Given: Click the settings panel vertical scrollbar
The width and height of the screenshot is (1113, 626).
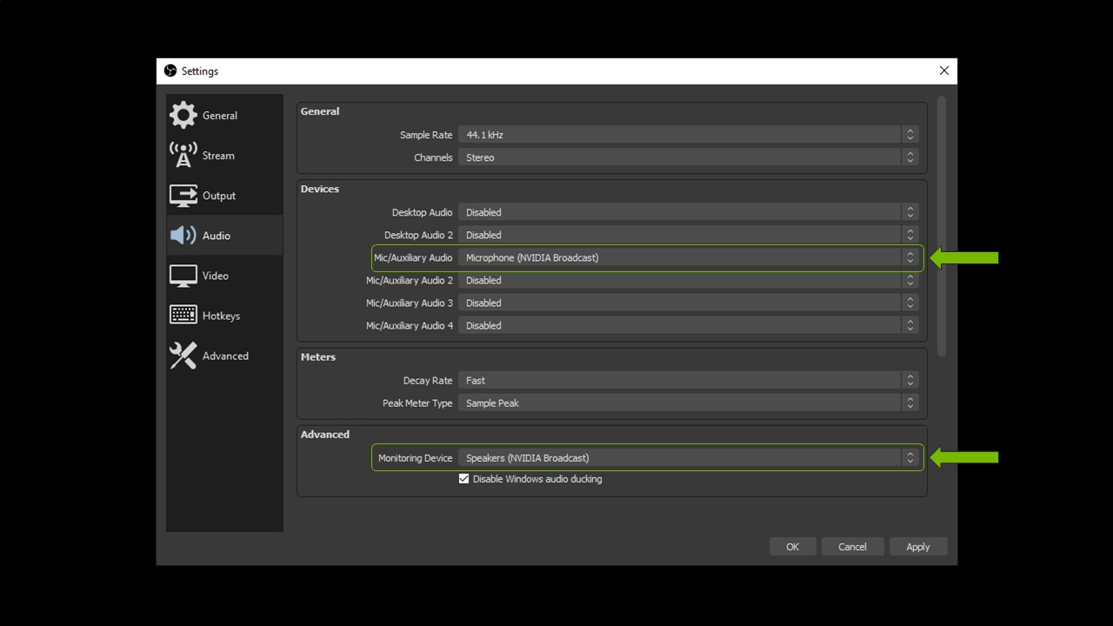Looking at the screenshot, I should click(x=942, y=226).
